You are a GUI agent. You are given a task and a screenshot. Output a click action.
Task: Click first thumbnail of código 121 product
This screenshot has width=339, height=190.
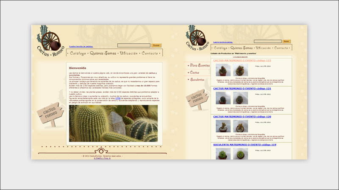point(223,98)
